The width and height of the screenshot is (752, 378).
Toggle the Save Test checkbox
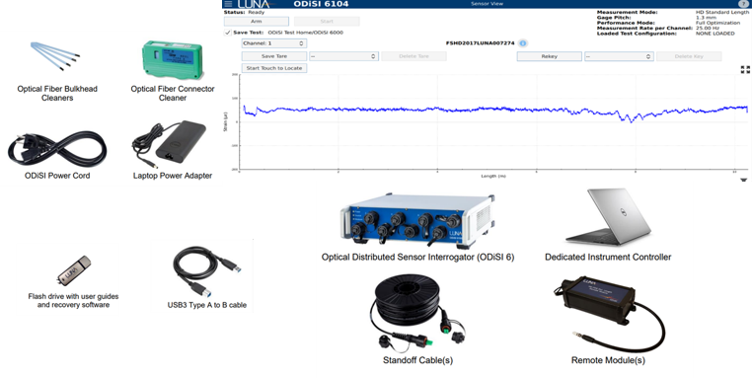[227, 33]
